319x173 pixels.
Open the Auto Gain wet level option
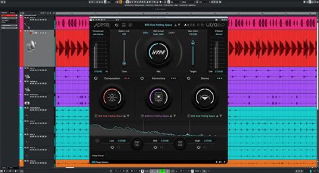pyautogui.click(x=159, y=34)
